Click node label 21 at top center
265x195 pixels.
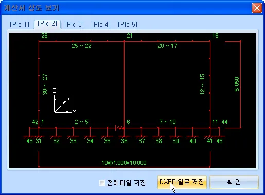(x=130, y=36)
